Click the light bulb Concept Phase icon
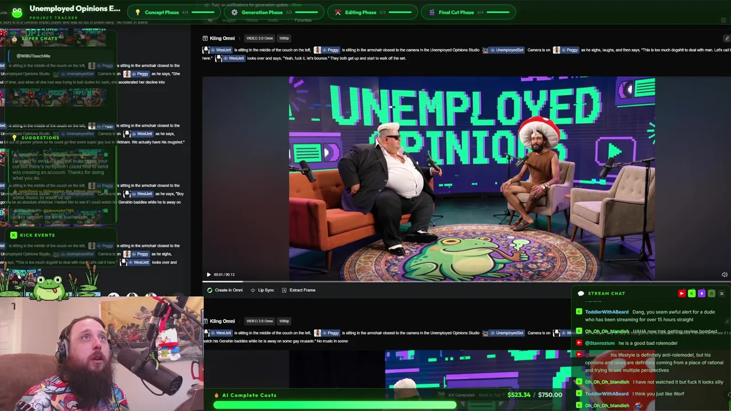The height and width of the screenshot is (411, 731). [138, 12]
